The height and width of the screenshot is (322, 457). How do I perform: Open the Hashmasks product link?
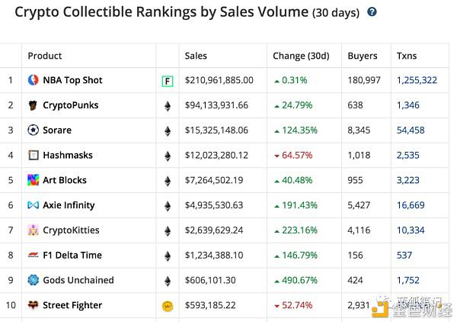click(68, 155)
